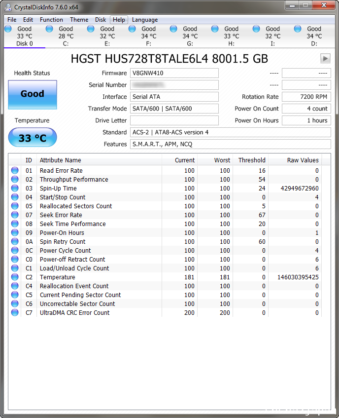339x418 pixels.
Task: Click status icon for Reallocation Event Count
Action: 15,286
